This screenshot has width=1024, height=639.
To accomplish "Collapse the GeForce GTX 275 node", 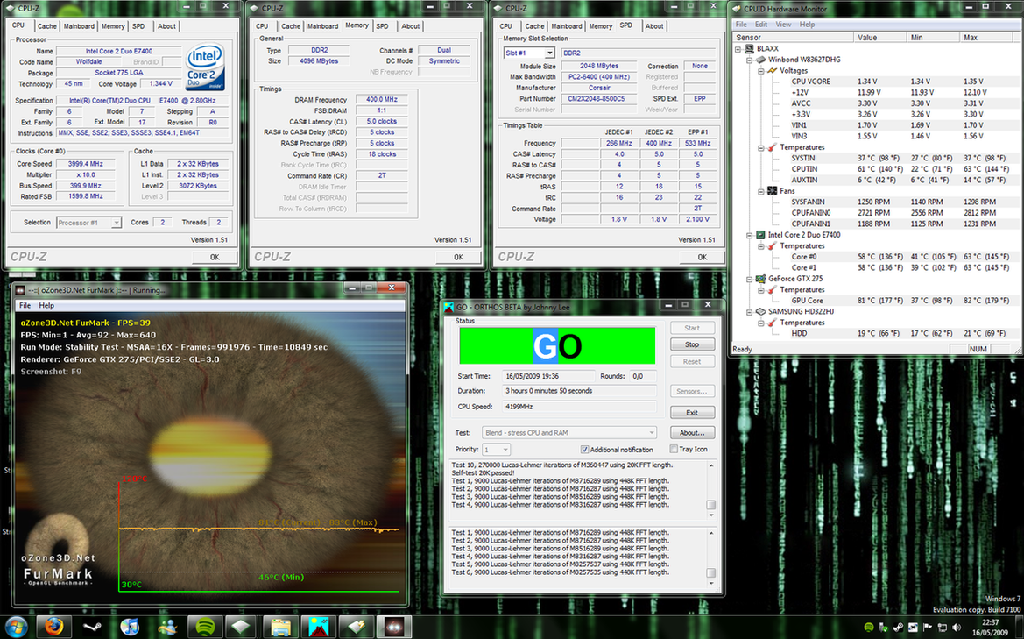I will pyautogui.click(x=750, y=279).
